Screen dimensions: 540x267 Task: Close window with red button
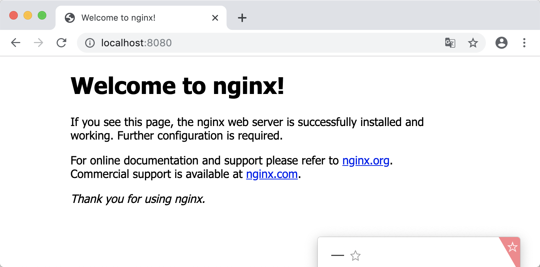tap(14, 16)
